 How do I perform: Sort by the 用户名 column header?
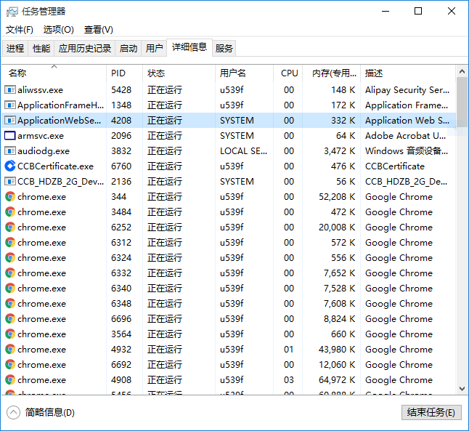pyautogui.click(x=244, y=73)
